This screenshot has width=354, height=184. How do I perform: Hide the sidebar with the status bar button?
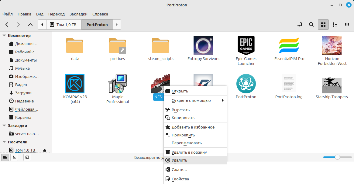tap(27, 157)
